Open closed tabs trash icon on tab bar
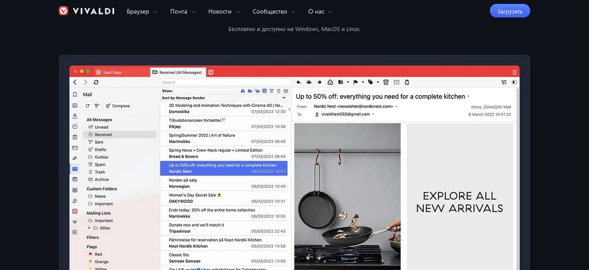Screen dimensions: 589x270 point(514,72)
